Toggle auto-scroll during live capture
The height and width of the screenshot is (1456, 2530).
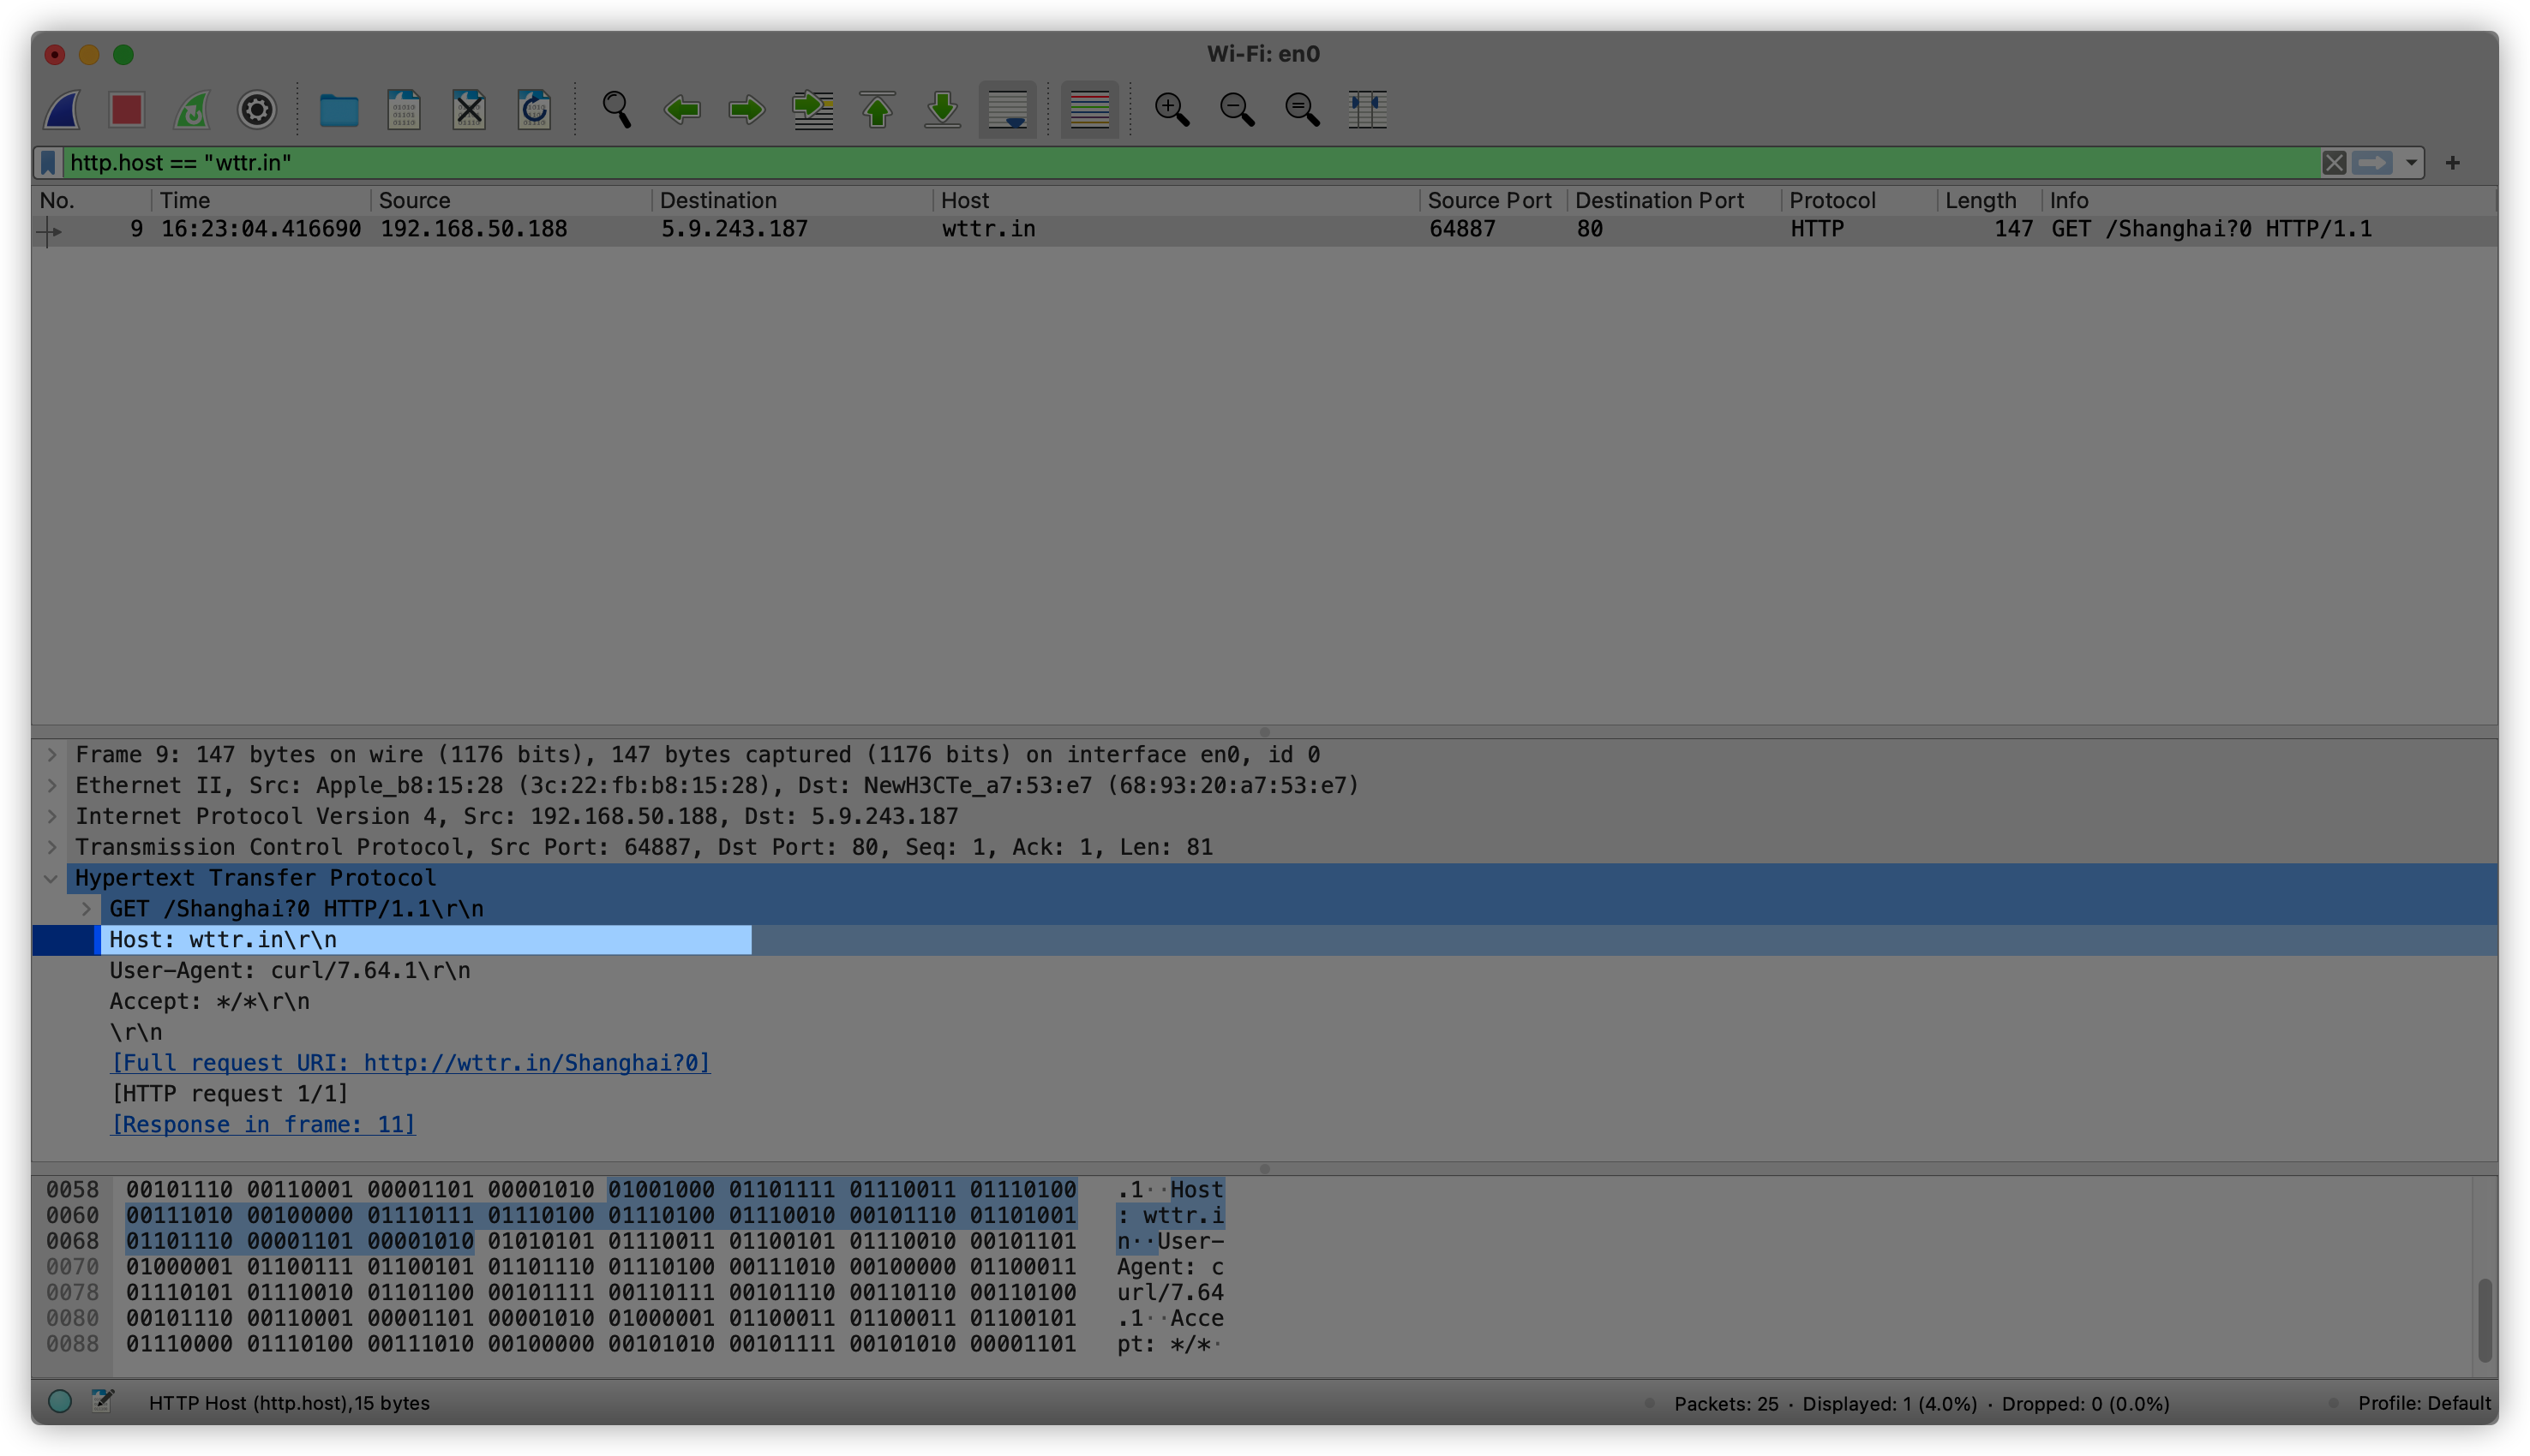point(1007,109)
